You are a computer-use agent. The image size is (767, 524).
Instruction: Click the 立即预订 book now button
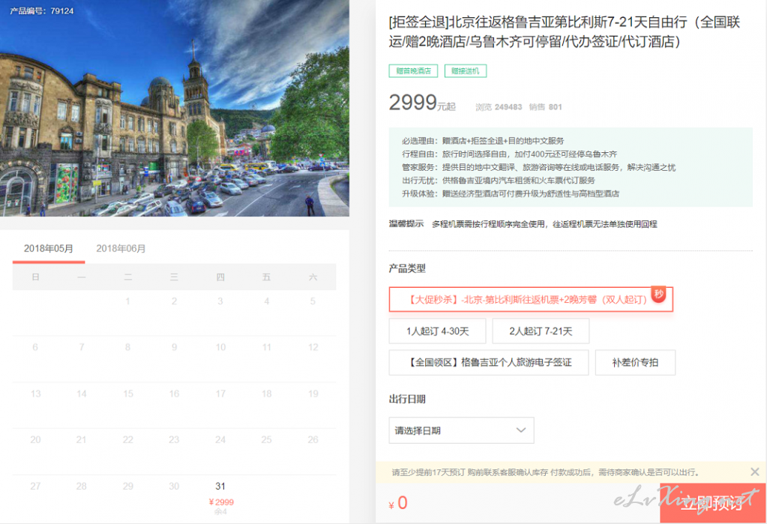pyautogui.click(x=713, y=503)
